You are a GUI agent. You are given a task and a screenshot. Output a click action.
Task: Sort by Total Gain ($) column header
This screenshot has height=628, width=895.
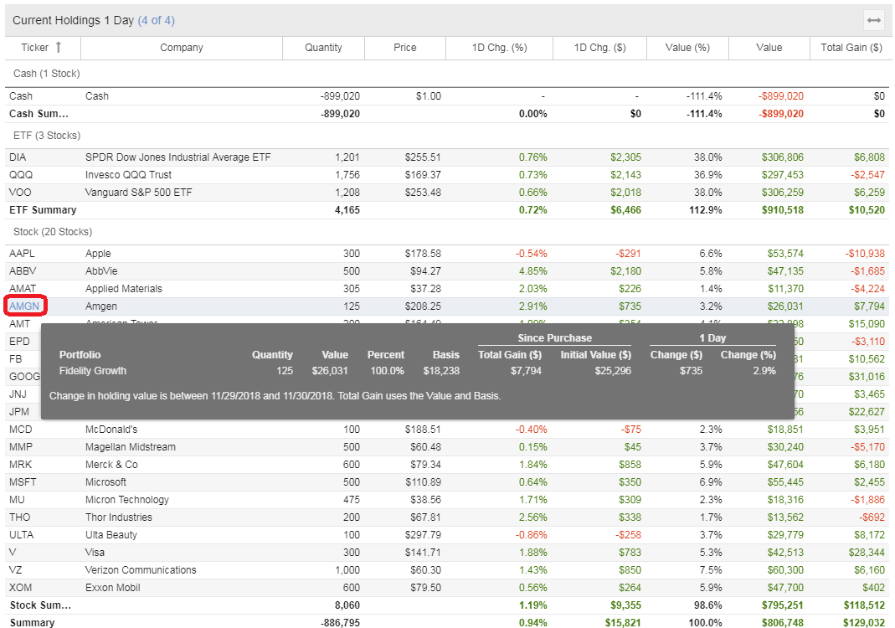[851, 48]
